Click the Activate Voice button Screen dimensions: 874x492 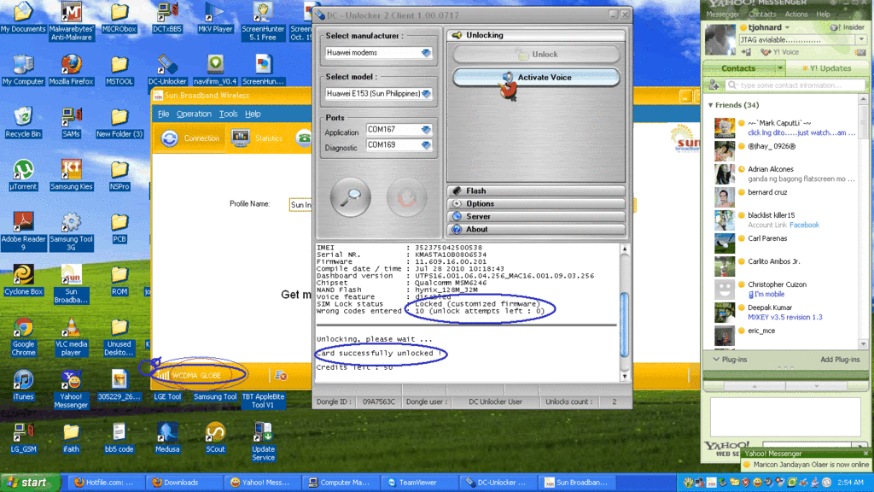tap(536, 78)
